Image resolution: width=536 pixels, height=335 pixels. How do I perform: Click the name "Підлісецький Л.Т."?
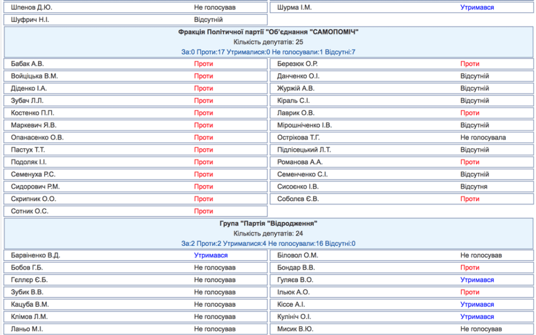coord(304,150)
